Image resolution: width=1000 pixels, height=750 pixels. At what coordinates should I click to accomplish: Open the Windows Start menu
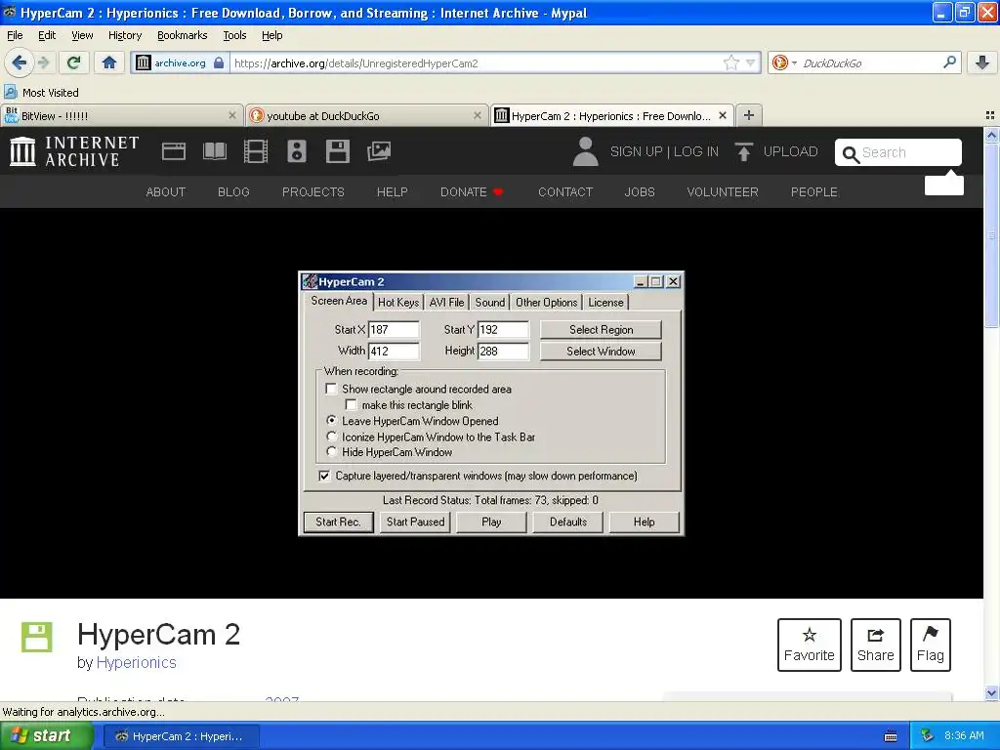point(46,736)
